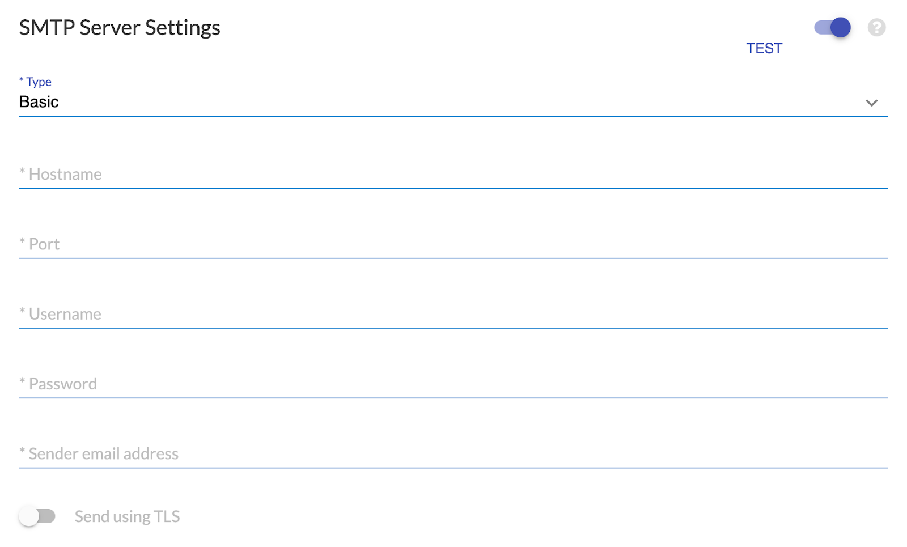Click the "Send using TLS" label text
The height and width of the screenshot is (547, 907).
[x=128, y=516]
